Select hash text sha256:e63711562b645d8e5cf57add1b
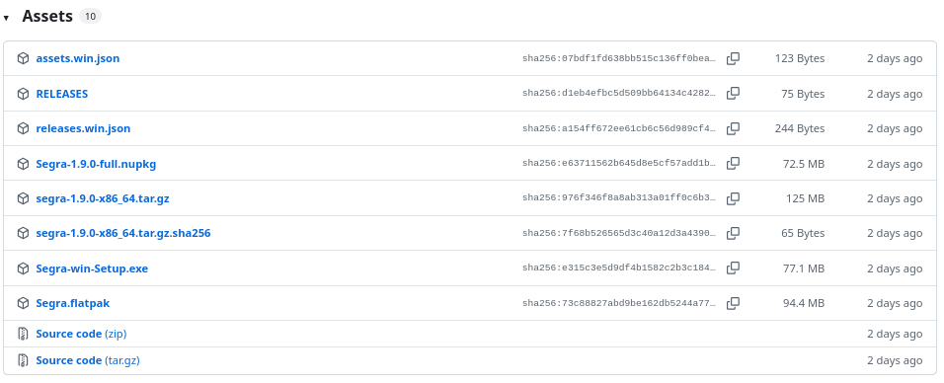Screen dimensions: 944x383 619,163
